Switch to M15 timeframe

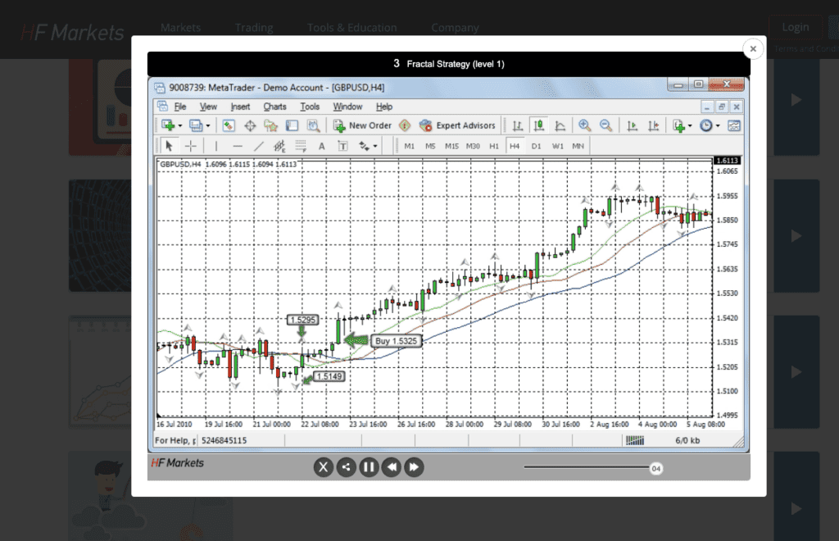coord(451,146)
